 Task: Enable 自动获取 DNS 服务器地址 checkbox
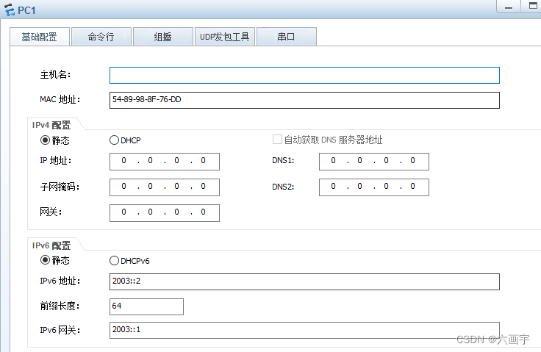[277, 140]
